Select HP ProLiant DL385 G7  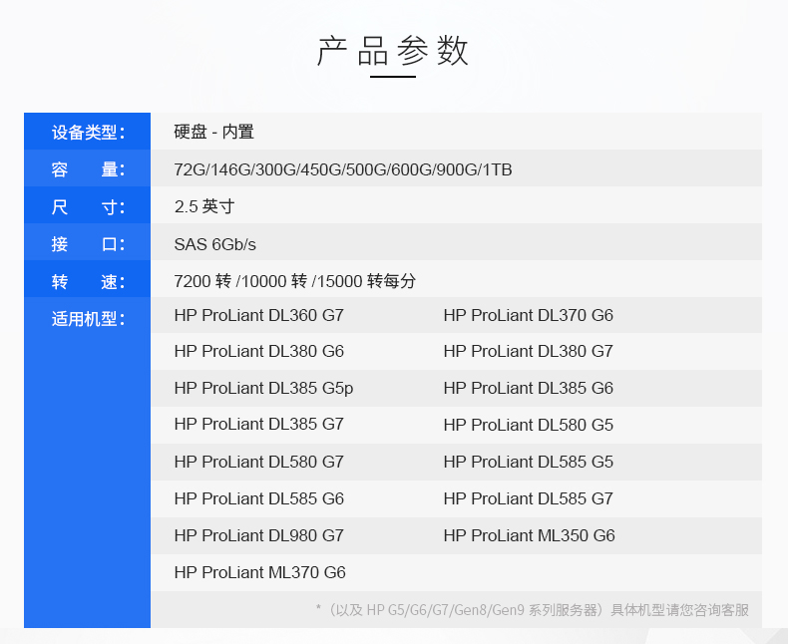(258, 424)
